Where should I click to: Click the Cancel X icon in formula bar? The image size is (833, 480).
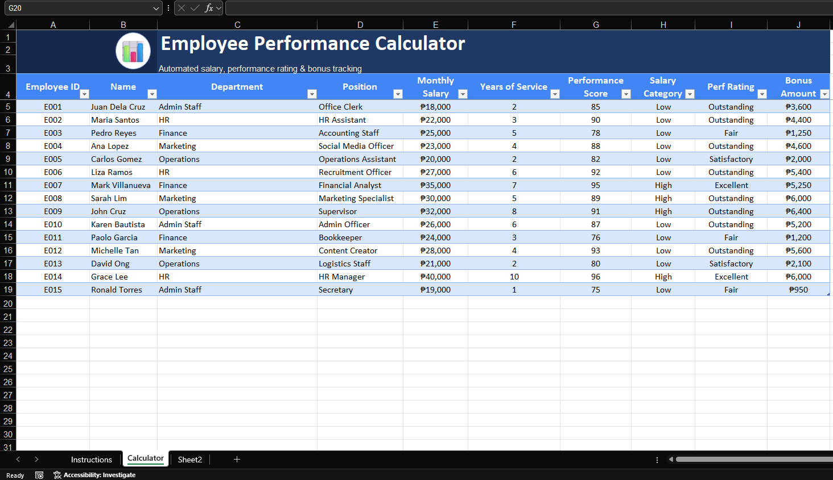click(182, 8)
